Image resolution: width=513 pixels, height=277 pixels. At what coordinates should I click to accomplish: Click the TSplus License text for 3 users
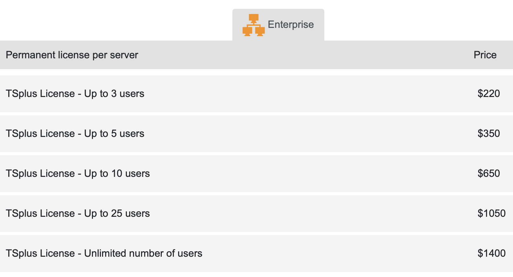pos(75,93)
